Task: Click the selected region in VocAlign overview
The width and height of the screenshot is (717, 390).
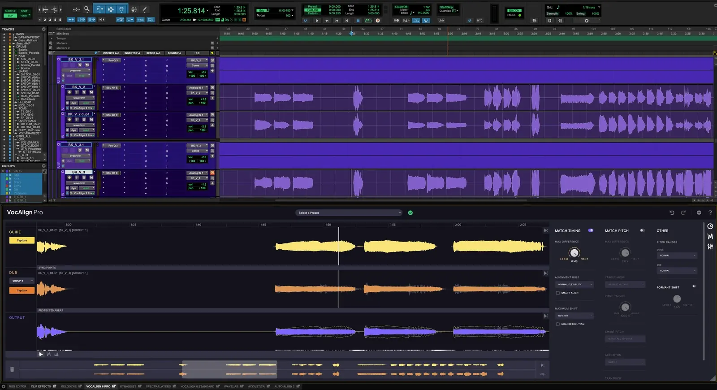Action: [x=229, y=369]
